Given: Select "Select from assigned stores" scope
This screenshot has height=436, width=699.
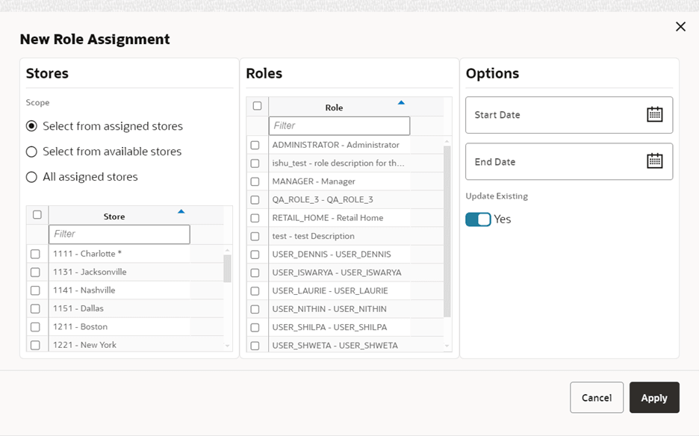Looking at the screenshot, I should click(30, 126).
